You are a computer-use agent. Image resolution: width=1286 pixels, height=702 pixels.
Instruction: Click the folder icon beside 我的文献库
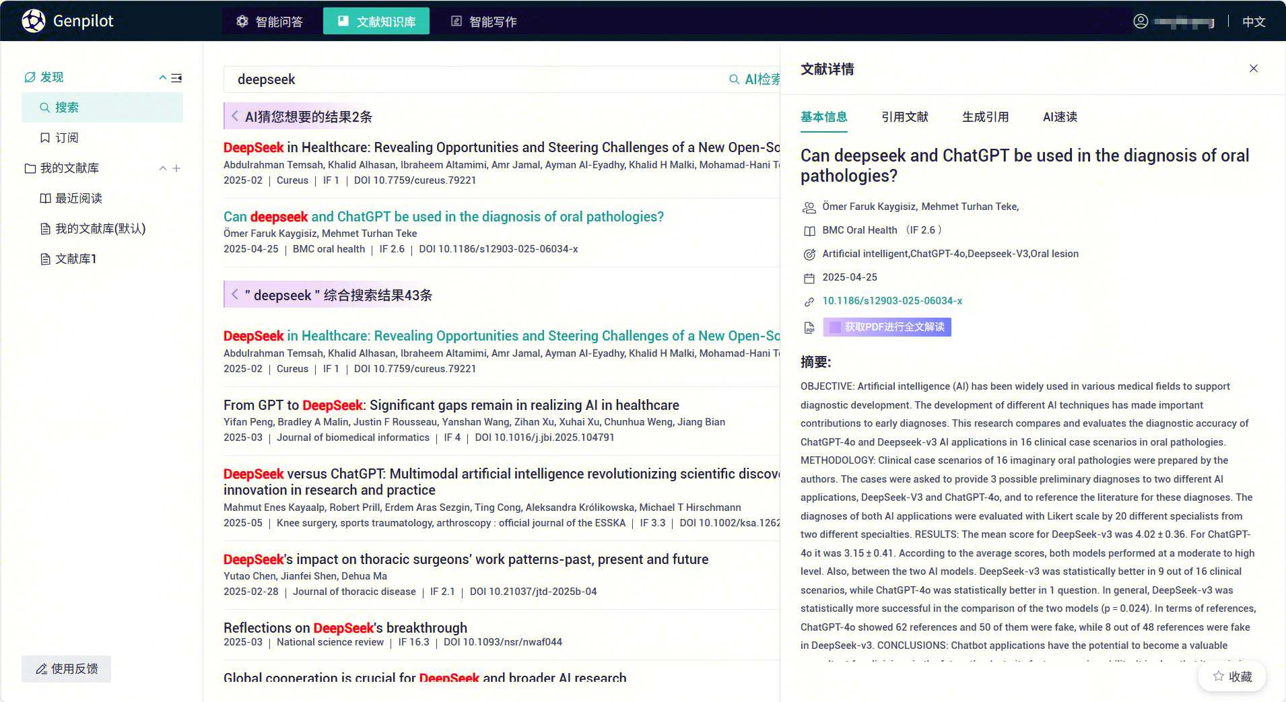coord(30,168)
